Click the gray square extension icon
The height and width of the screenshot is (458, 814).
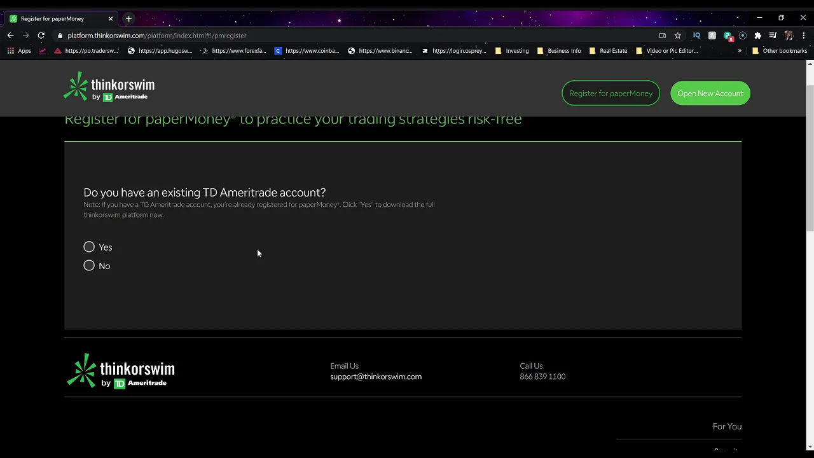point(712,36)
